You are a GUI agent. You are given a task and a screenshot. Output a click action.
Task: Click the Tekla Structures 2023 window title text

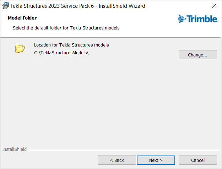tap(39, 6)
